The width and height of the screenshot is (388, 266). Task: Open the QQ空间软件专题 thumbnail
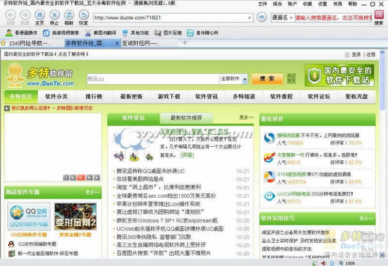coord(29,217)
